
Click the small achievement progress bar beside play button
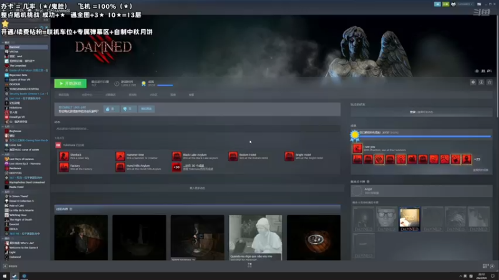(165, 85)
